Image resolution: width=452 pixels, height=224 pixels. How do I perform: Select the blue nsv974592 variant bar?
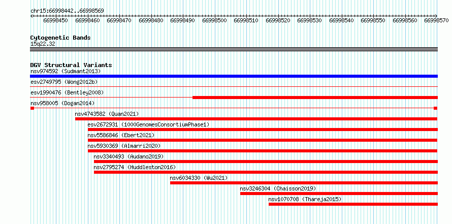click(234, 76)
